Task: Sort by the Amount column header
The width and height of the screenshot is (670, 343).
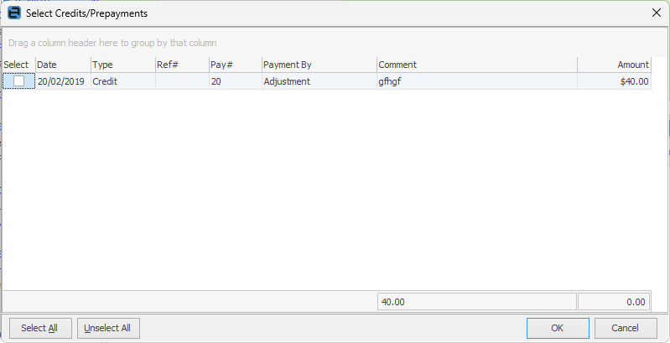Action: [x=614, y=65]
